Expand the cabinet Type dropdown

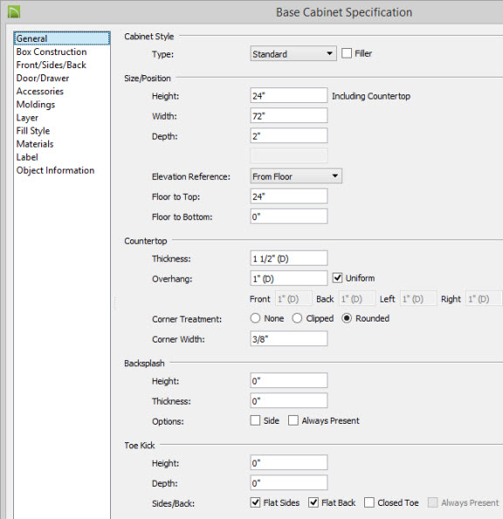coord(293,53)
